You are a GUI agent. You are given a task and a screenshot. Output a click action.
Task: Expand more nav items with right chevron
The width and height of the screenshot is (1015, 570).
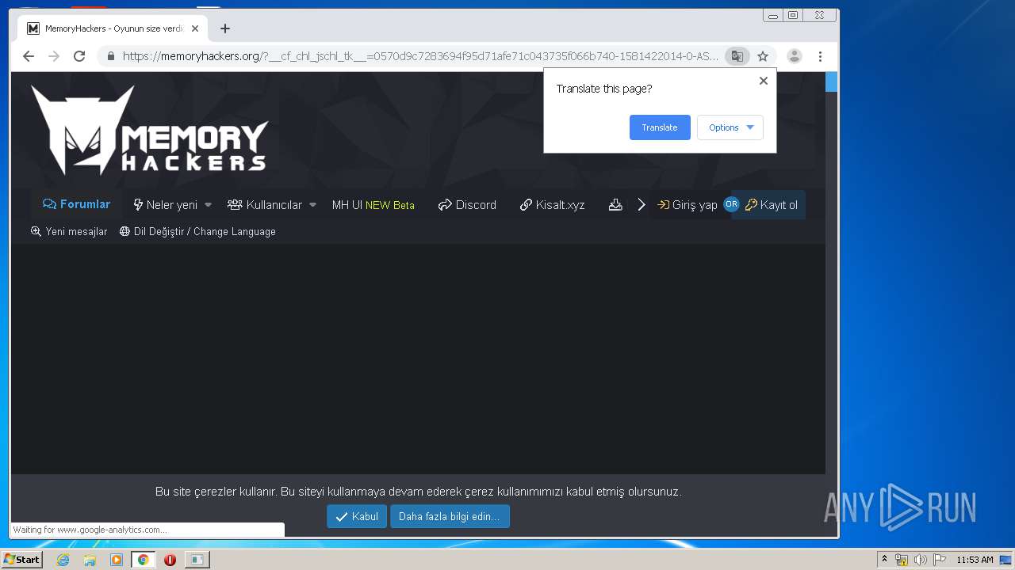tap(642, 205)
